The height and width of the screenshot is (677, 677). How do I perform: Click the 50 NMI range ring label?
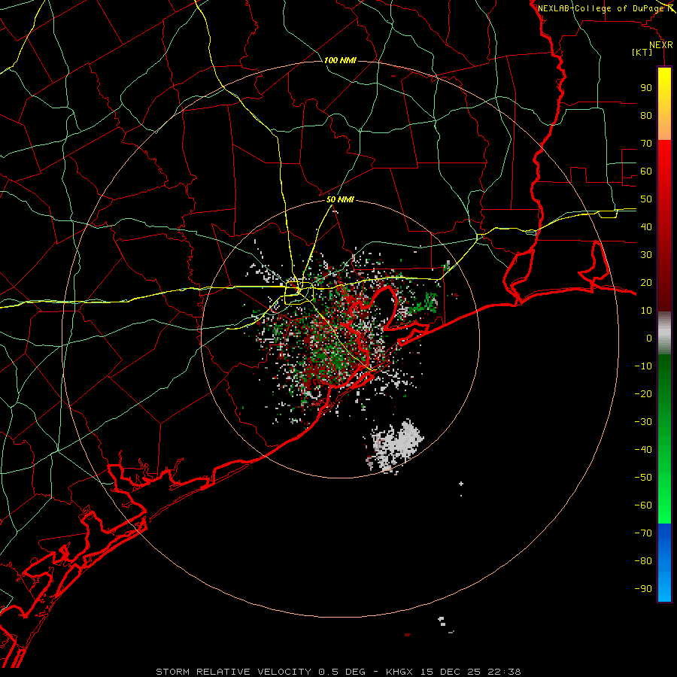(340, 199)
